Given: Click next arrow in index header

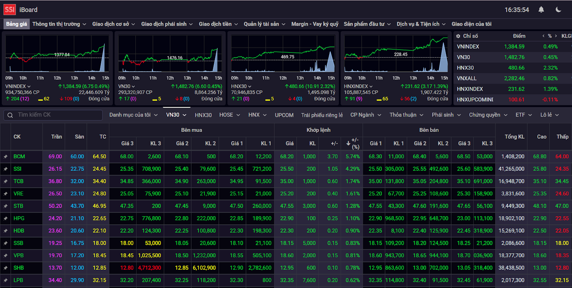Looking at the screenshot, I should point(556,36).
